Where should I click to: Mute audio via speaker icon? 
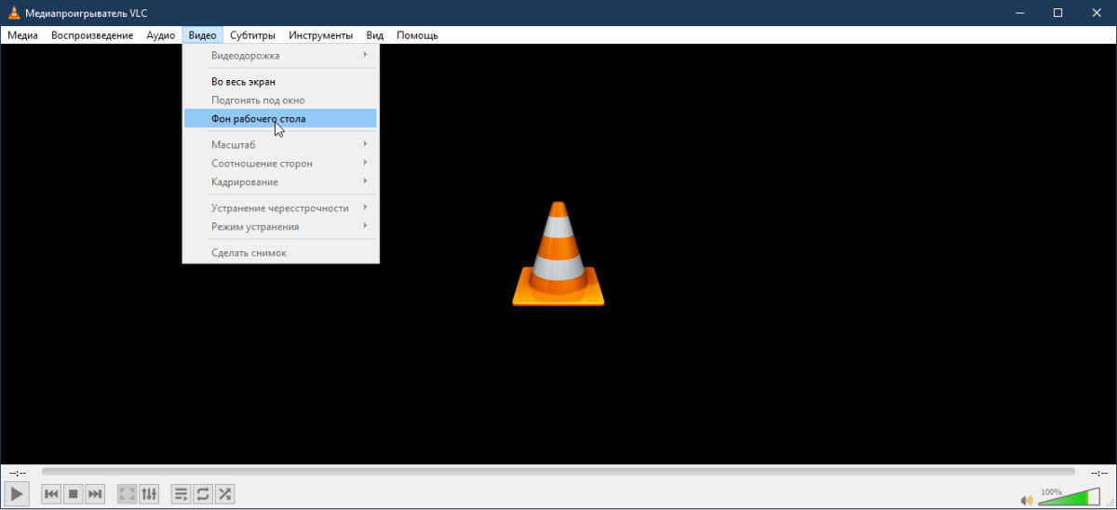(1027, 499)
